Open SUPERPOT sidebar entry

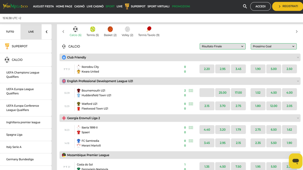point(26,46)
